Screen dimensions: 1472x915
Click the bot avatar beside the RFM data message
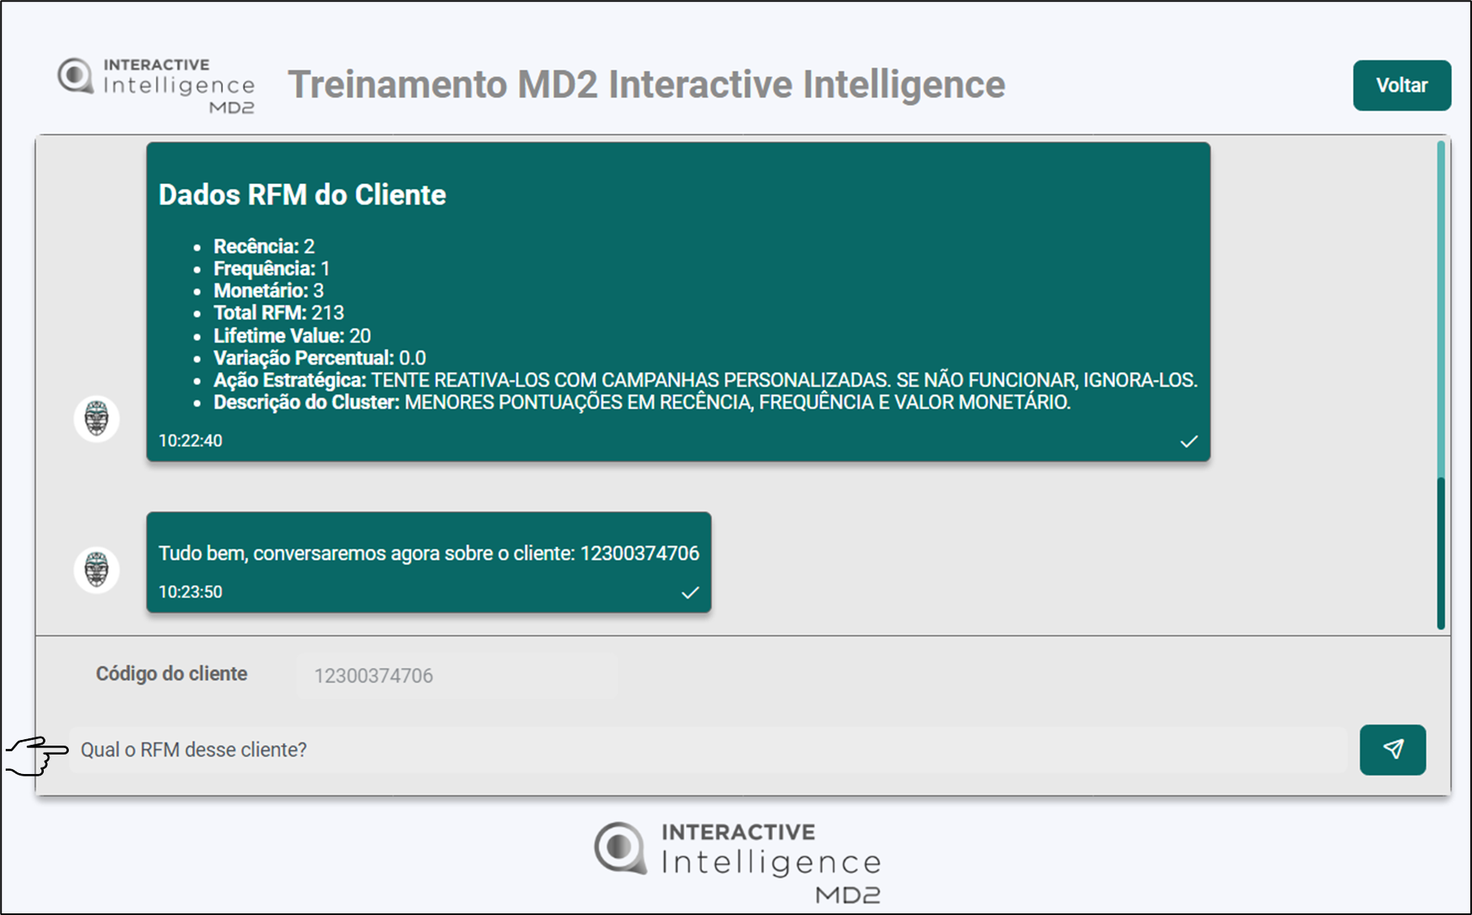96,419
